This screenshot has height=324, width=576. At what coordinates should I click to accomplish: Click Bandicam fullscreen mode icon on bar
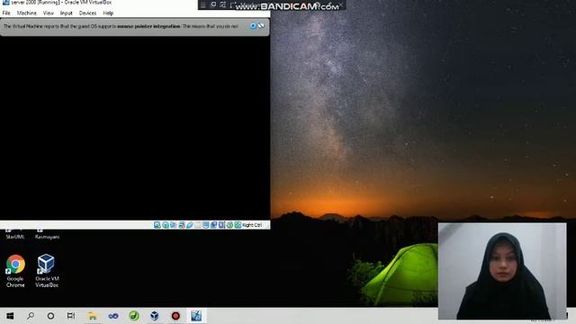click(223, 4)
